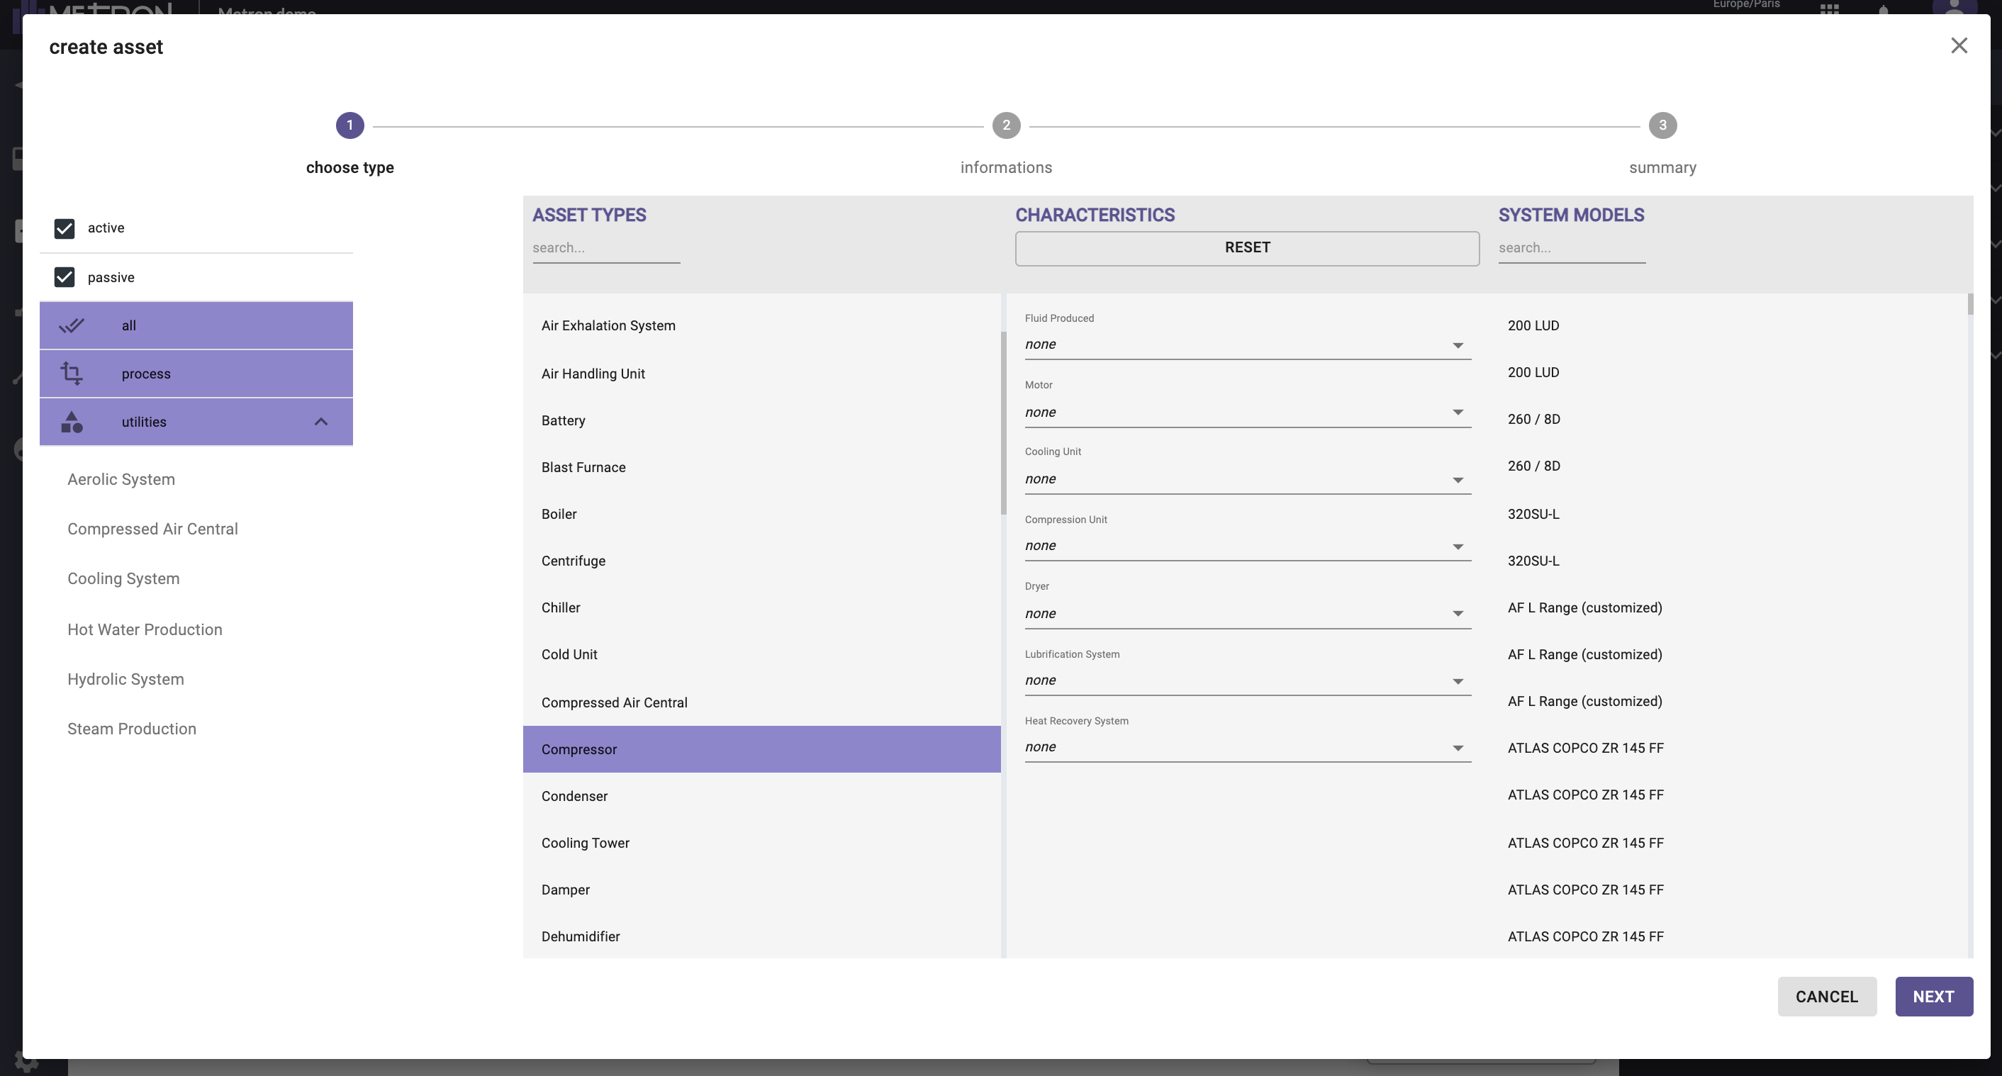Open the Heat Recovery System dropdown

pos(1246,747)
